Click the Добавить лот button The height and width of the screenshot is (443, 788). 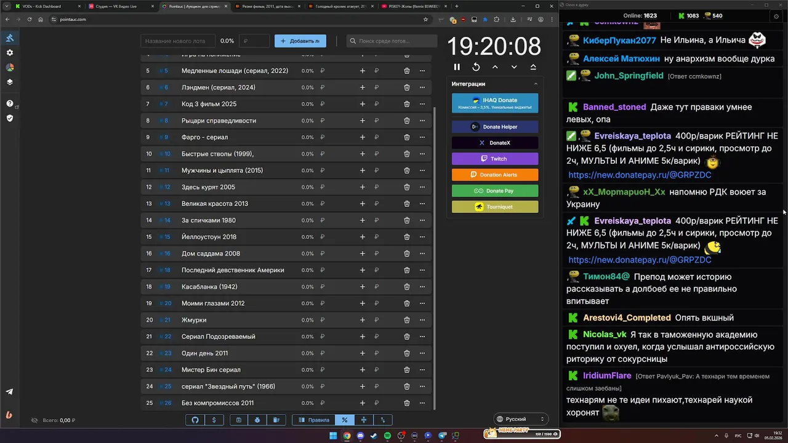300,41
